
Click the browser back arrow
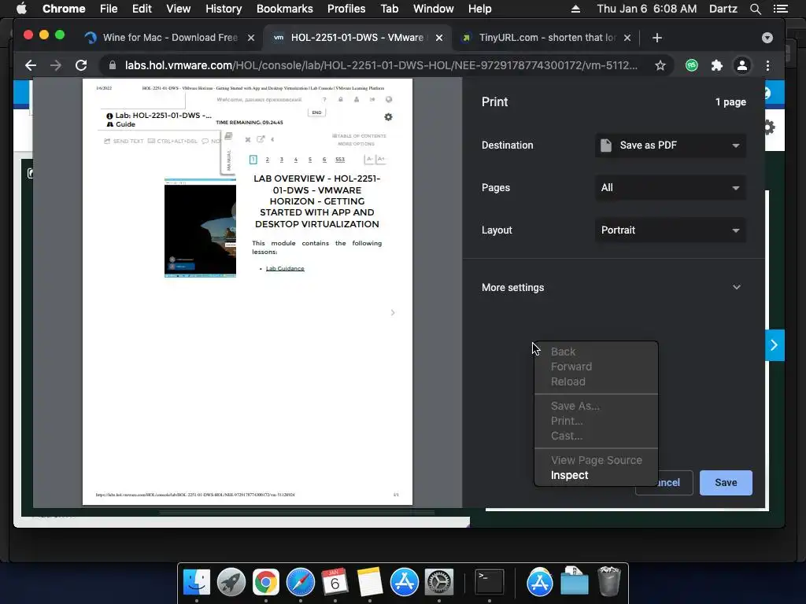click(x=31, y=65)
